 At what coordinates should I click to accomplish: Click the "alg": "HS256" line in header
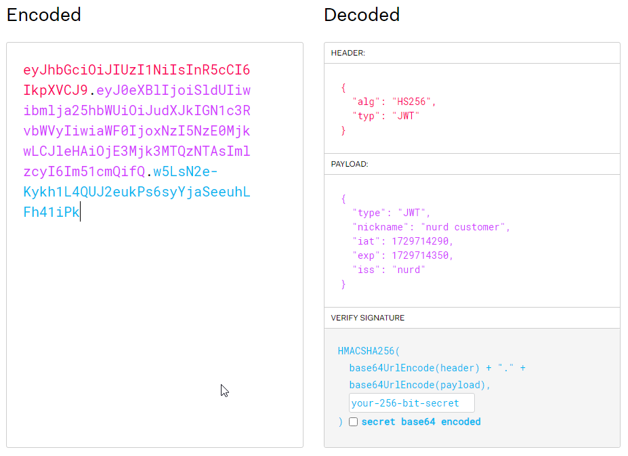[394, 102]
